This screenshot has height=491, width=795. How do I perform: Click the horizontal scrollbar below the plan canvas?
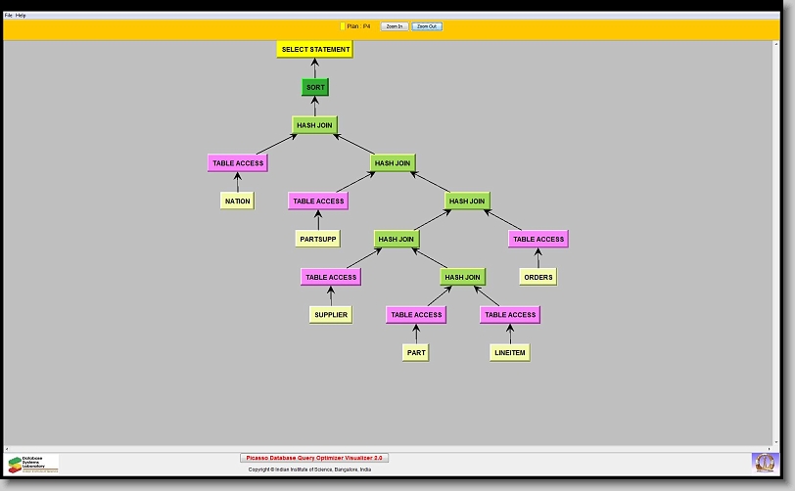pyautogui.click(x=392, y=448)
